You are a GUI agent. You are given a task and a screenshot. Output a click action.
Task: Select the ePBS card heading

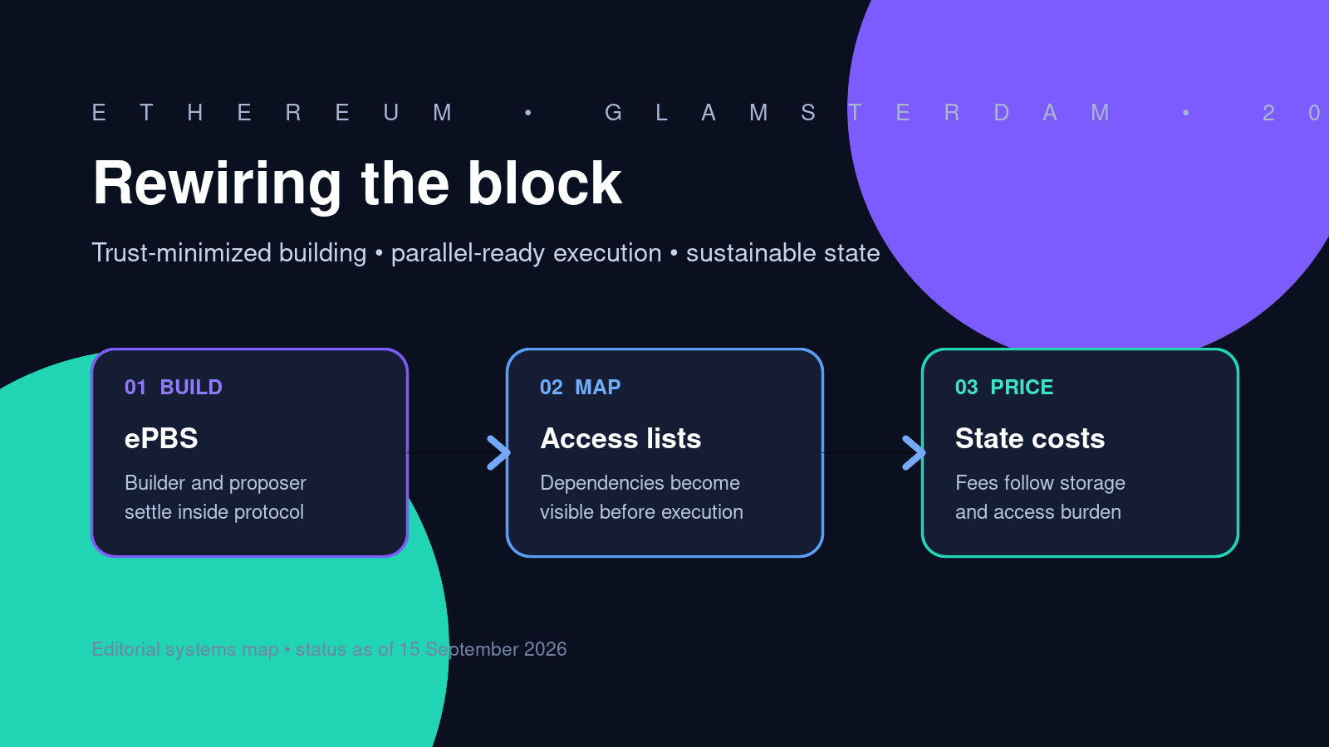pyautogui.click(x=161, y=438)
